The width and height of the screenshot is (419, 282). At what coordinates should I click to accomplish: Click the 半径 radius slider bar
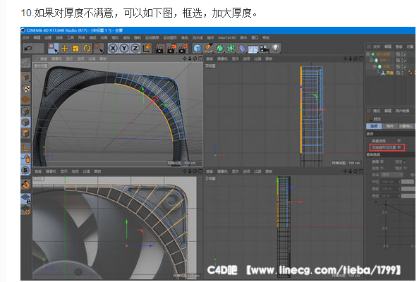pyautogui.click(x=408, y=182)
